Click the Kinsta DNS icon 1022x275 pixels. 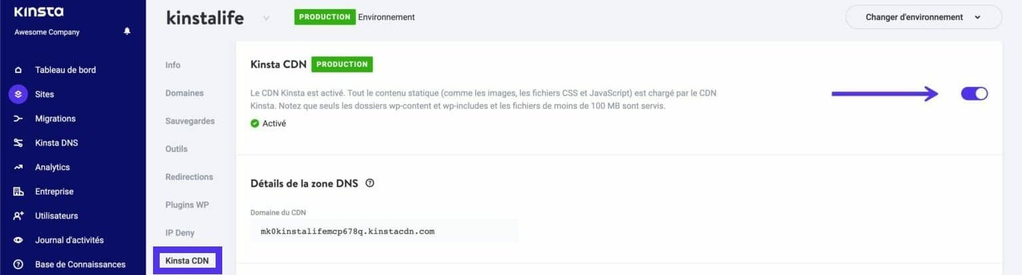(18, 143)
